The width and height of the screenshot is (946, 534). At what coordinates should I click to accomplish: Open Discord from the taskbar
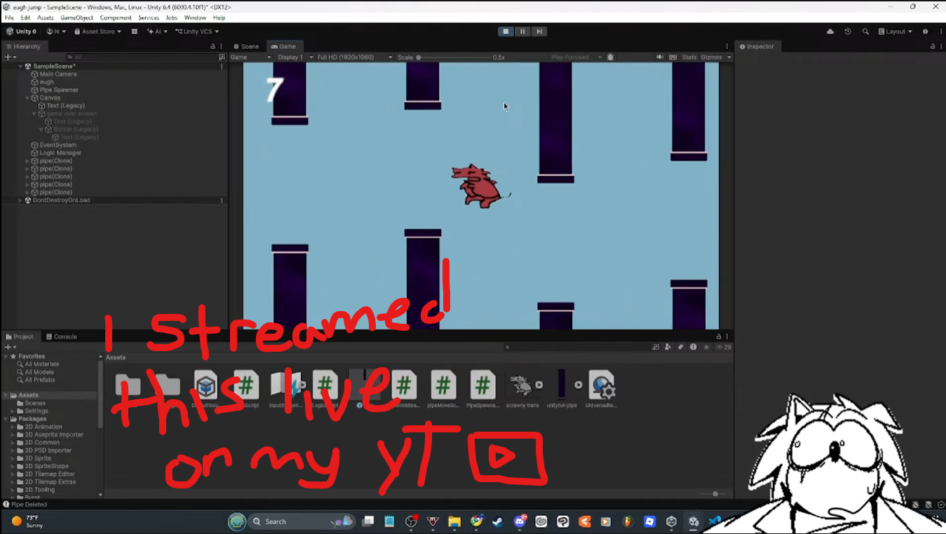(520, 521)
